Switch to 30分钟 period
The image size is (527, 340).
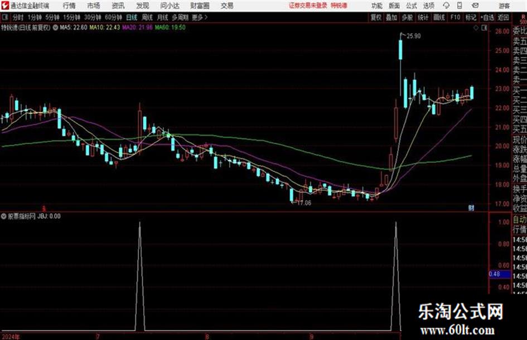tap(93, 17)
